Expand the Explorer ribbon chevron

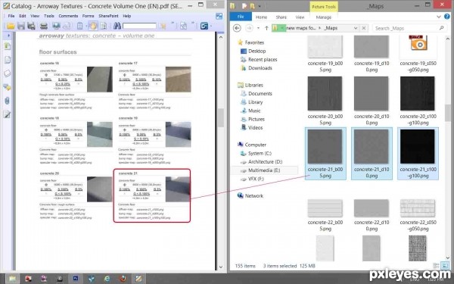click(439, 17)
